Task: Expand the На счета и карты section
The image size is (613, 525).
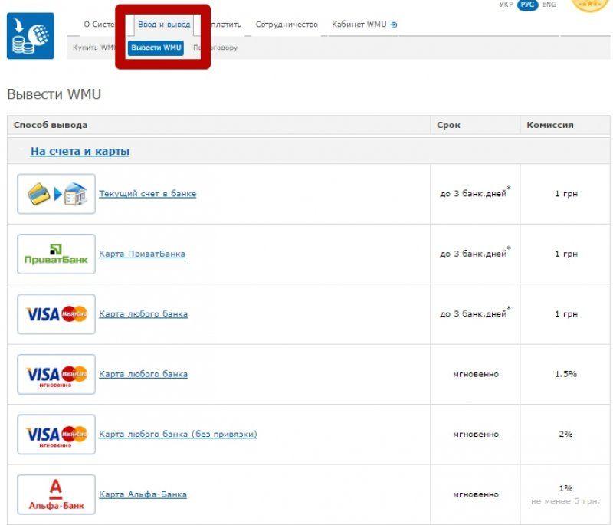Action: [80, 152]
